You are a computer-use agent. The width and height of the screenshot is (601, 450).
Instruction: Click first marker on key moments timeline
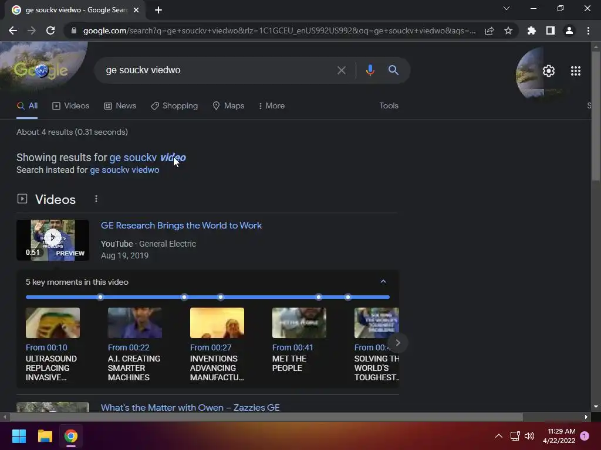click(x=100, y=297)
